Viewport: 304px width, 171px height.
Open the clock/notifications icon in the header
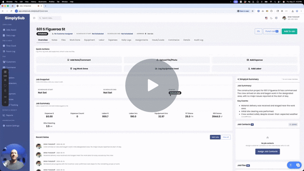click(x=276, y=18)
